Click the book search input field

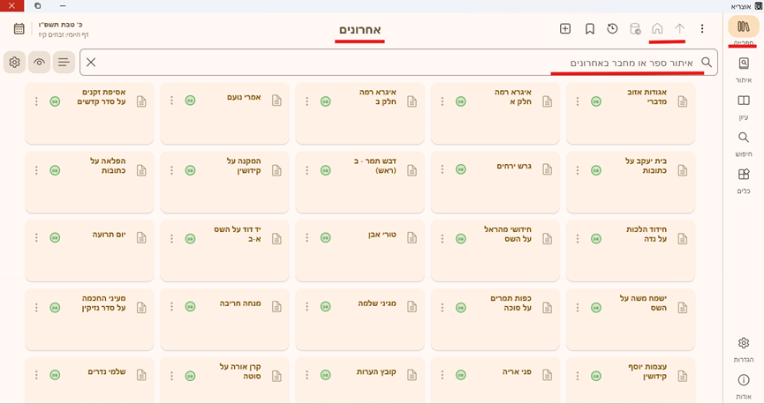coord(397,63)
